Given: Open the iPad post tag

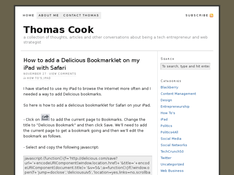Looking at the screenshot, I should 47,78.
